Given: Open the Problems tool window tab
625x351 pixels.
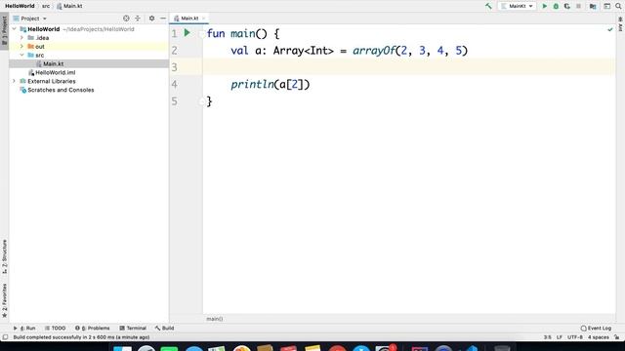Looking at the screenshot, I should (92, 328).
